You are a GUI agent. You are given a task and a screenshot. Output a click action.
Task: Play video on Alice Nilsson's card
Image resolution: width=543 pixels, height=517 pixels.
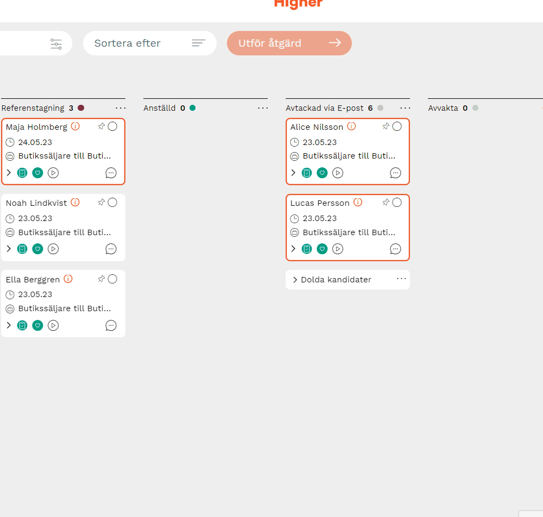(x=338, y=173)
